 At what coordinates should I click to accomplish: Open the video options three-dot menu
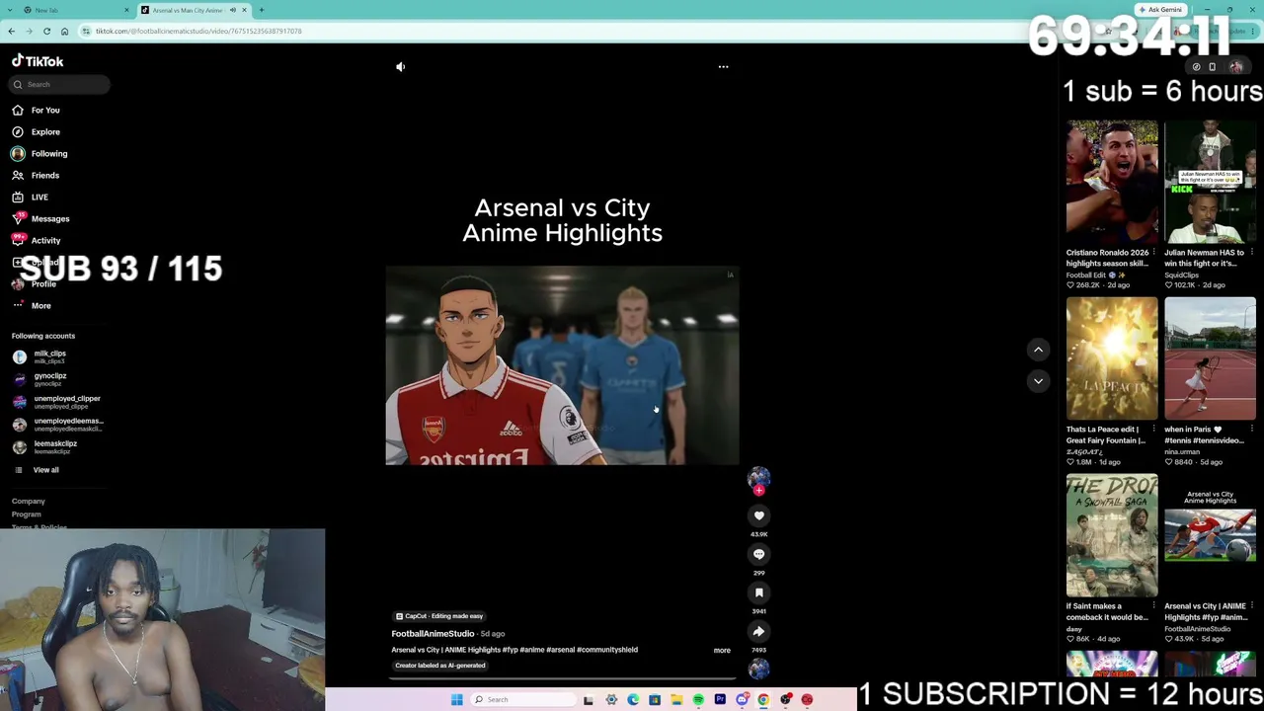[x=723, y=67]
